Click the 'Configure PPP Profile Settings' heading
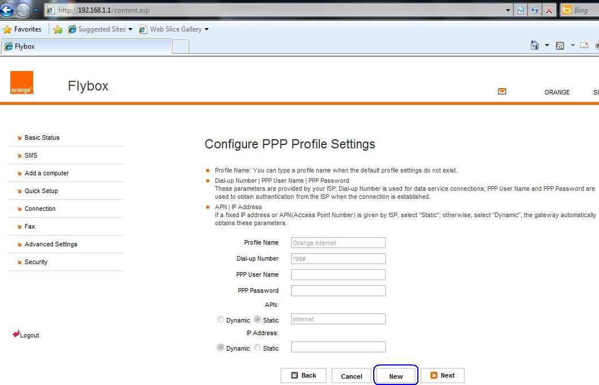599x385 pixels. coord(290,144)
